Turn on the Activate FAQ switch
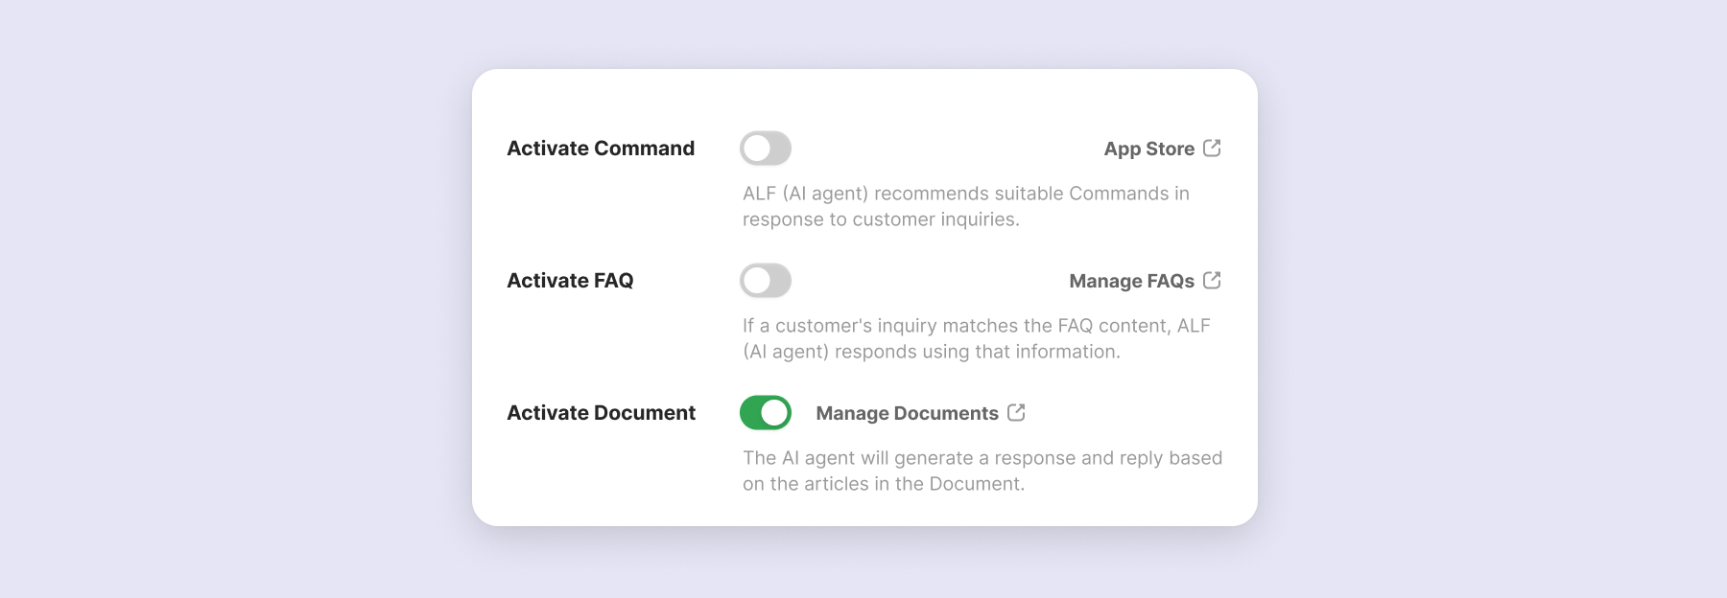Screen dimensions: 1727x598 tap(765, 281)
